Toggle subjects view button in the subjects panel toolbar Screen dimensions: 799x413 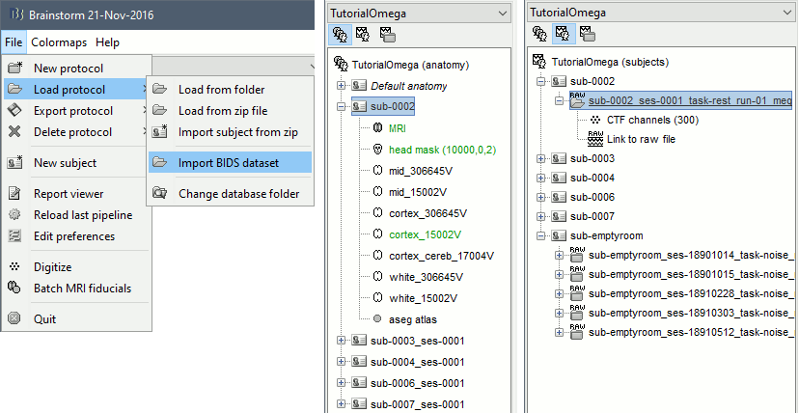pos(564,35)
